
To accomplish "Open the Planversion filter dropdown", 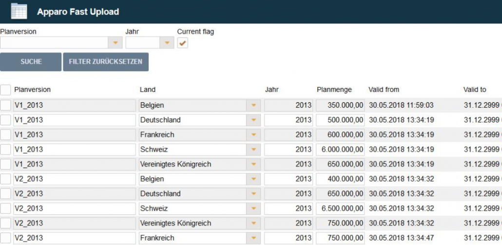I will pyautogui.click(x=115, y=43).
